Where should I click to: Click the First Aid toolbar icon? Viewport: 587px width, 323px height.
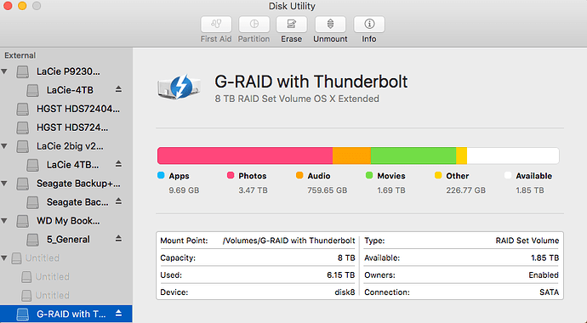[x=216, y=25]
